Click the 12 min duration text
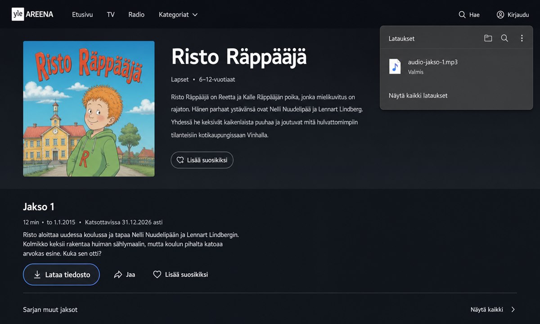Image resolution: width=540 pixels, height=324 pixels. pyautogui.click(x=31, y=222)
